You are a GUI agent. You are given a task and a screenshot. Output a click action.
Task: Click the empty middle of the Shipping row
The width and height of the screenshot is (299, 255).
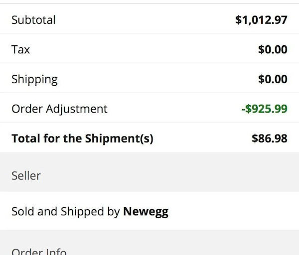coord(149,79)
